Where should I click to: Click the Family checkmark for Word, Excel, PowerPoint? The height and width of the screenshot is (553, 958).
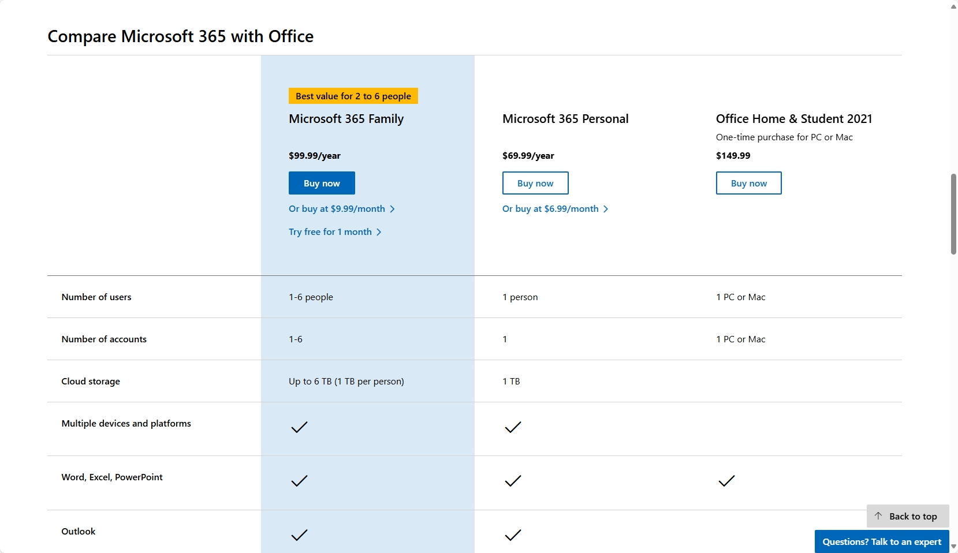click(299, 481)
